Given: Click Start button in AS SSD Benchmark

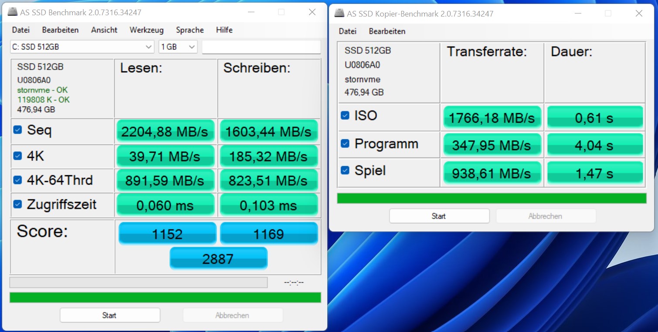Looking at the screenshot, I should click(x=110, y=315).
